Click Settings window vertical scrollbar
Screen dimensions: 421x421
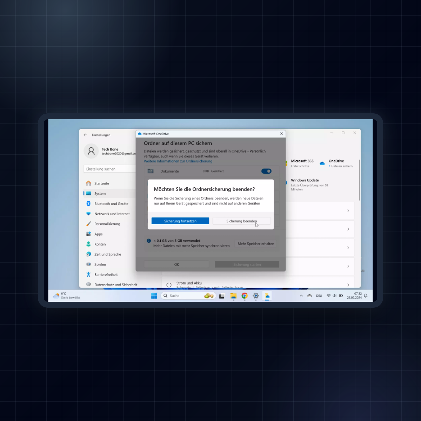(360, 180)
